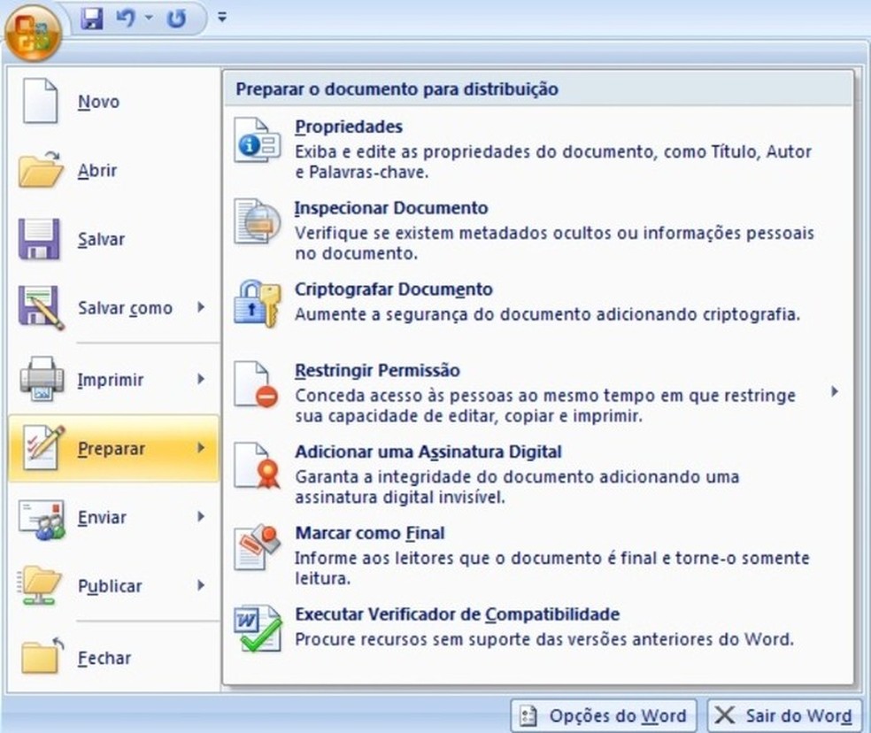Click the Marcar como Final stamp icon
This screenshot has width=871, height=733.
pyautogui.click(x=256, y=547)
